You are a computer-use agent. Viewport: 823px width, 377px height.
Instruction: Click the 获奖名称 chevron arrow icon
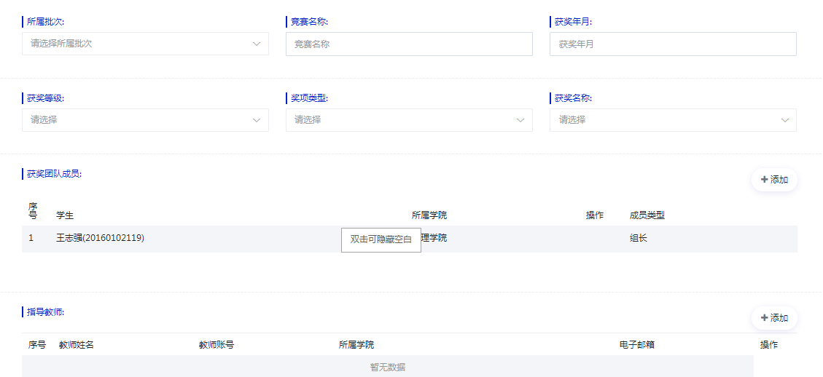point(785,120)
